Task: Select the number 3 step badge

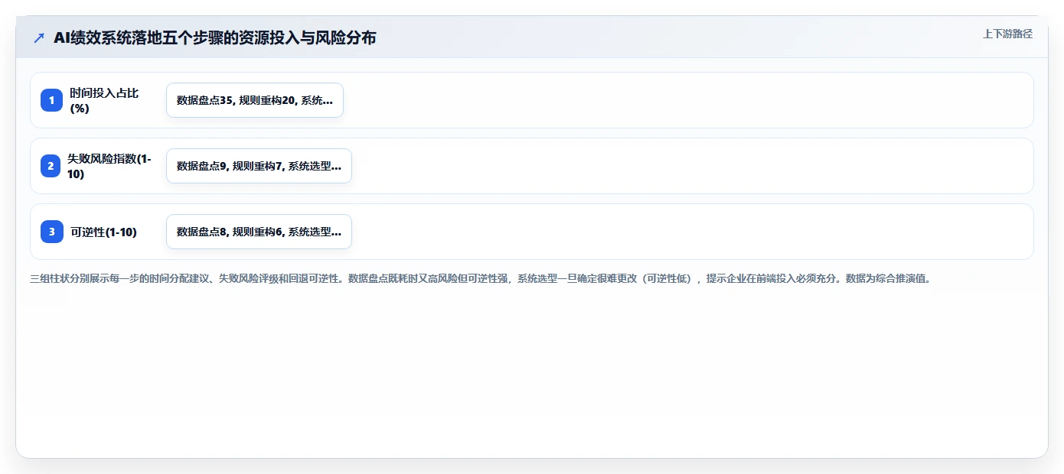Action: tap(51, 232)
